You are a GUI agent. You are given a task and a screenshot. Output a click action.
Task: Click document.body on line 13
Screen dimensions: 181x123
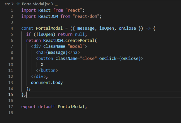pos(47,83)
